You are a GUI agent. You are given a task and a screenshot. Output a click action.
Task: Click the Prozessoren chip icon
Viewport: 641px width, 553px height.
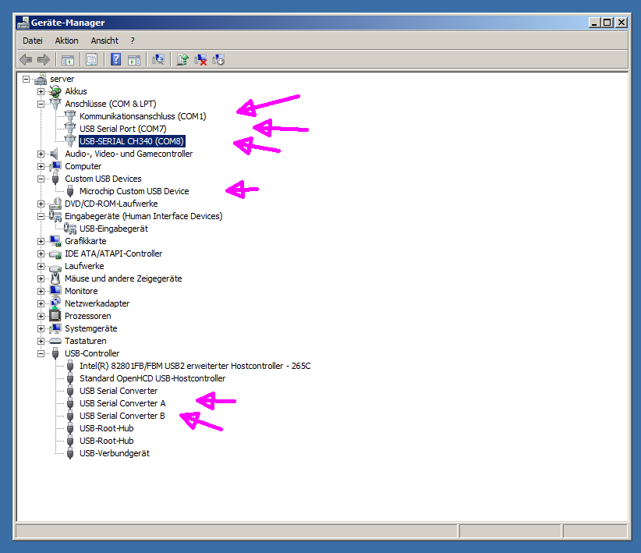coord(55,316)
